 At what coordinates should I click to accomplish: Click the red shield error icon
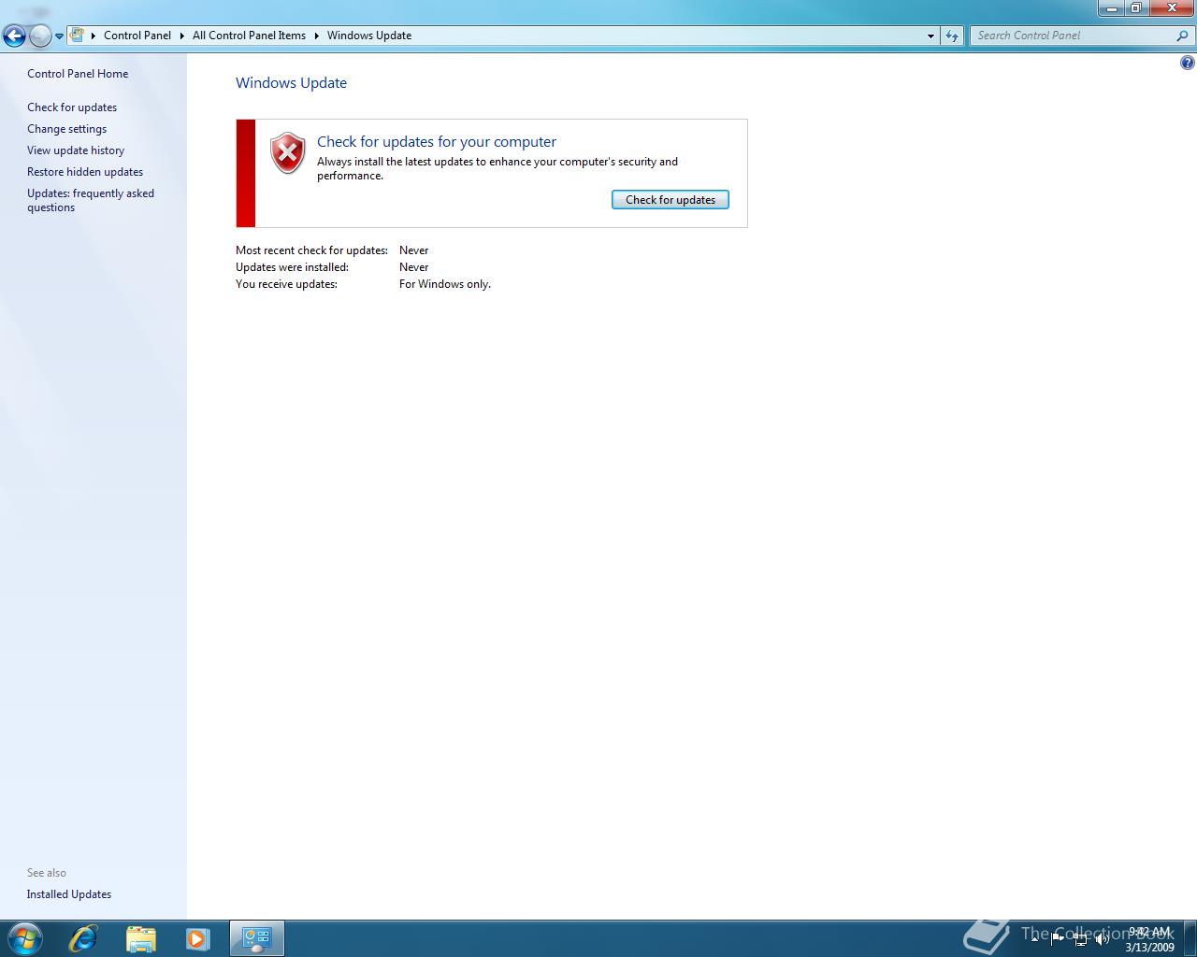(287, 153)
